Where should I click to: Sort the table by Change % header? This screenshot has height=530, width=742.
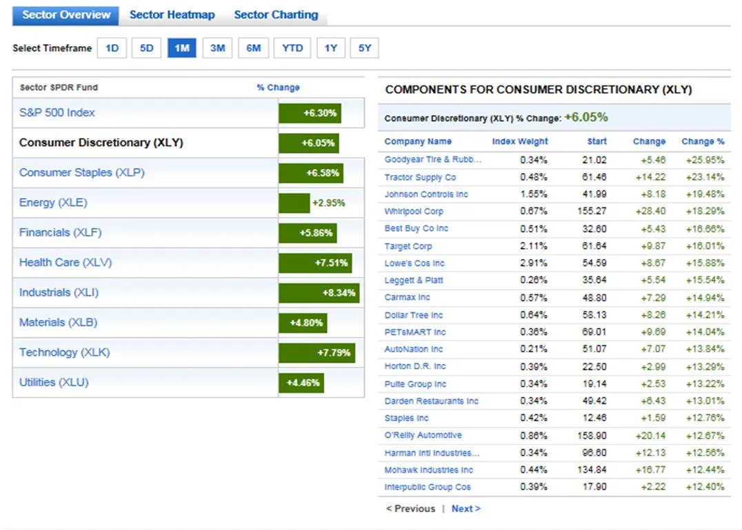703,141
